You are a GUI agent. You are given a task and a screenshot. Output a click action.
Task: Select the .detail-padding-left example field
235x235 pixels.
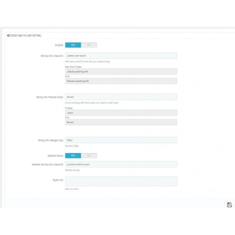coord(121,72)
